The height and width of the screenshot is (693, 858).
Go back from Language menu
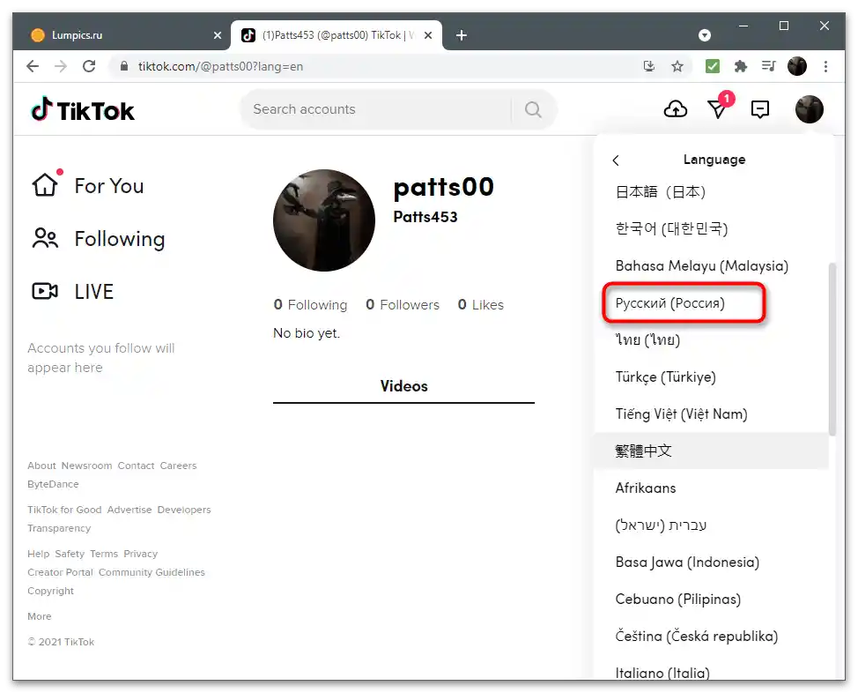pos(616,160)
